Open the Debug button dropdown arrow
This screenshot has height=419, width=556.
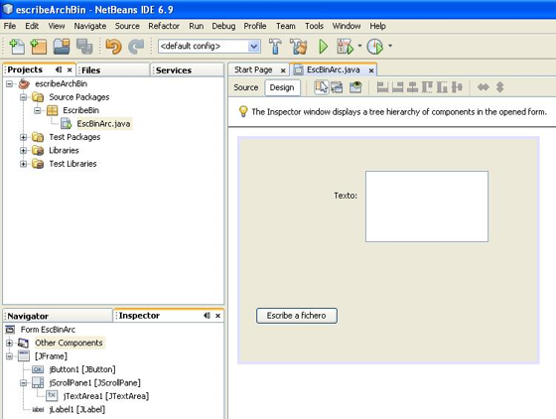[x=359, y=46]
